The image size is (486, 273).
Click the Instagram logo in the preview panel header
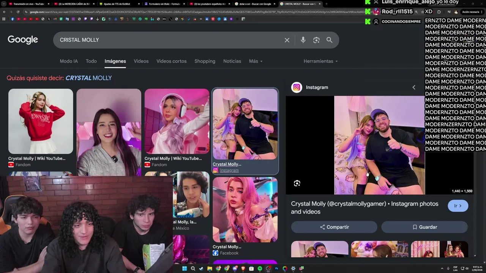pos(297,87)
